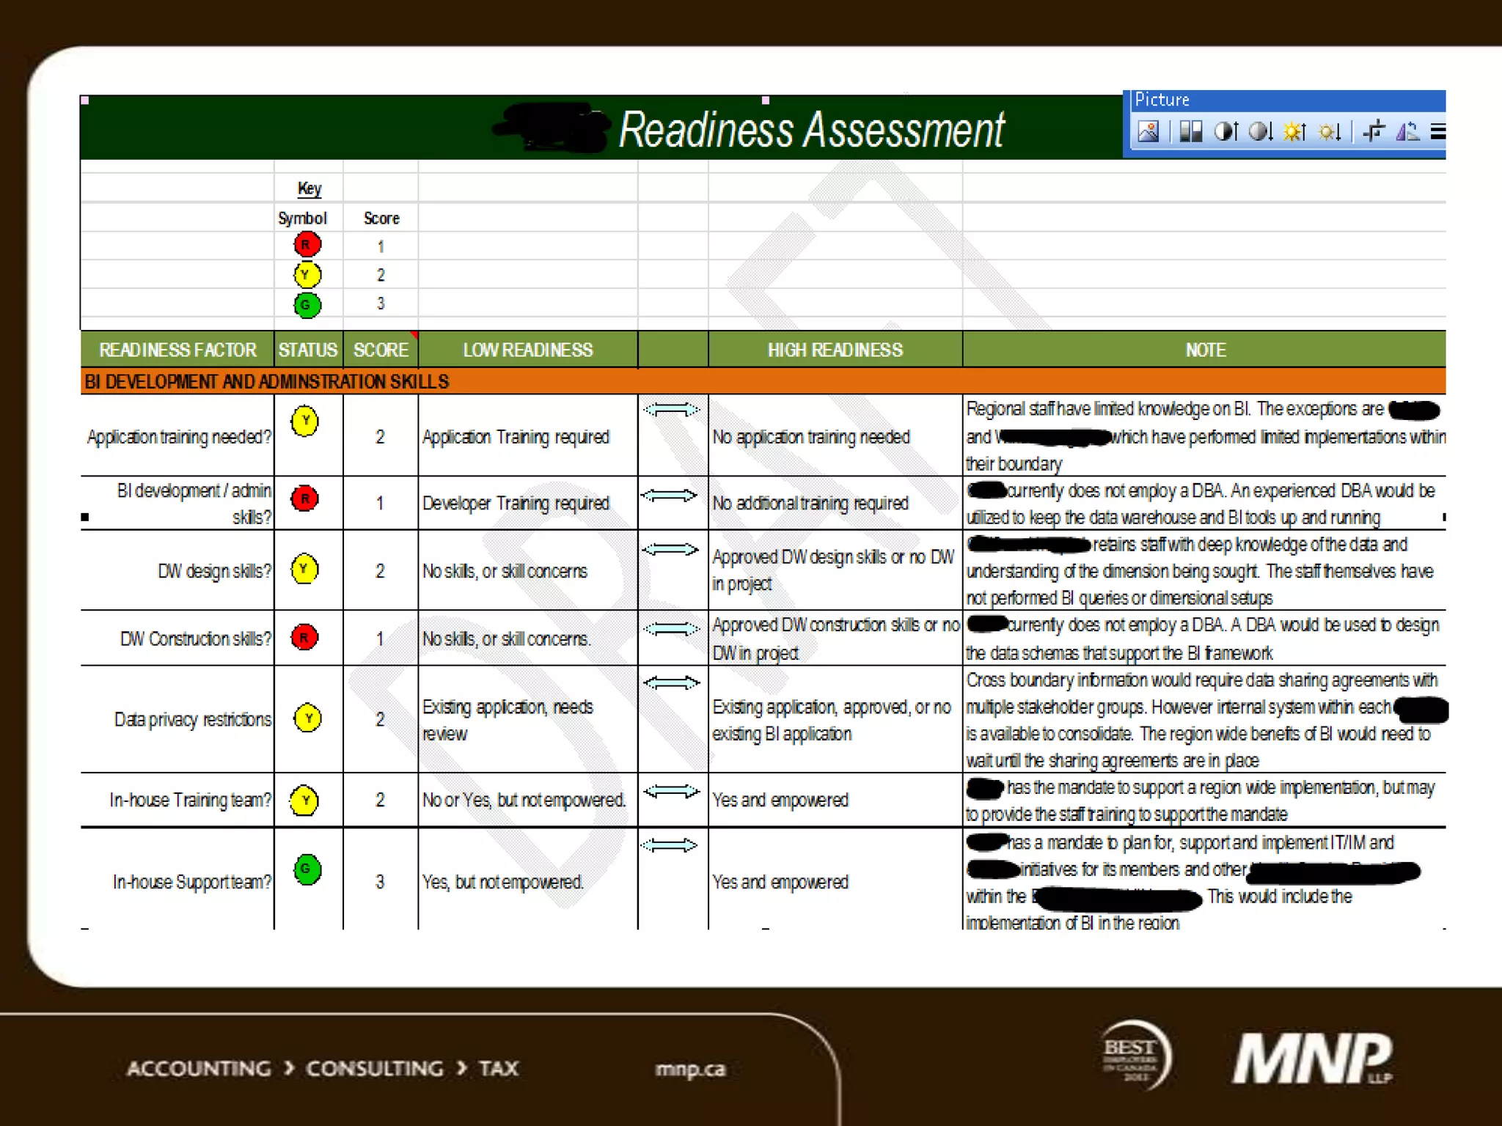Select the Crop tool
The image size is (1502, 1126).
[1374, 132]
